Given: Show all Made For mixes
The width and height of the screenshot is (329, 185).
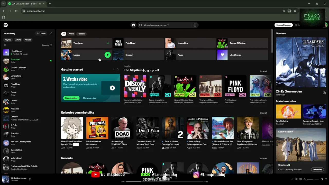Looking at the screenshot, I should pyautogui.click(x=263, y=71).
